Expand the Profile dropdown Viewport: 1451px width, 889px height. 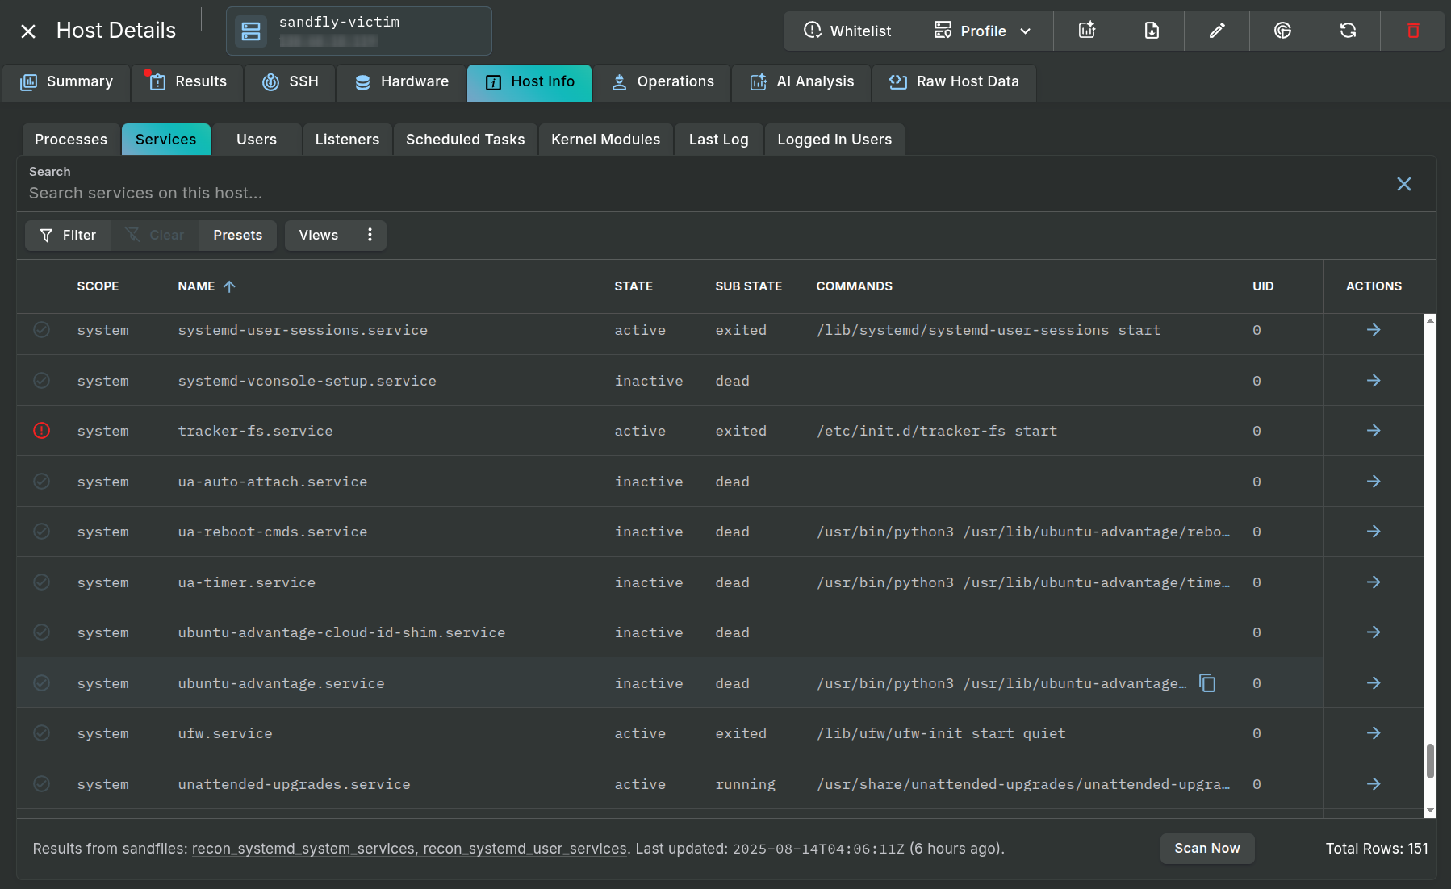983,31
